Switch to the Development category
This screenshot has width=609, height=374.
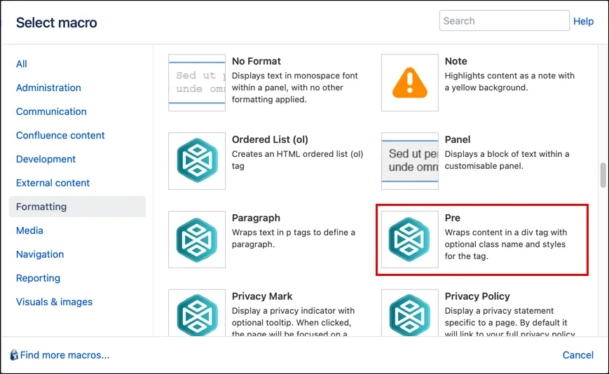click(46, 159)
